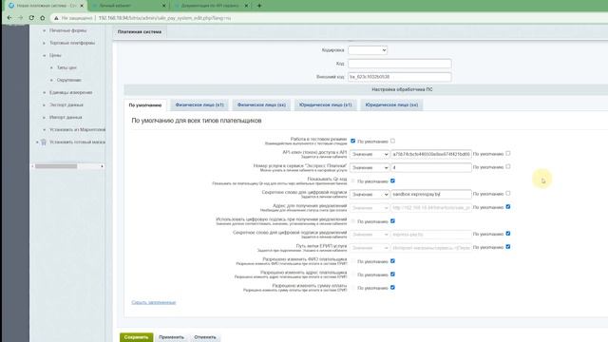608x342 pixels.
Task: Switch to Физическое лицо (s1) tab
Action: pyautogui.click(x=199, y=104)
